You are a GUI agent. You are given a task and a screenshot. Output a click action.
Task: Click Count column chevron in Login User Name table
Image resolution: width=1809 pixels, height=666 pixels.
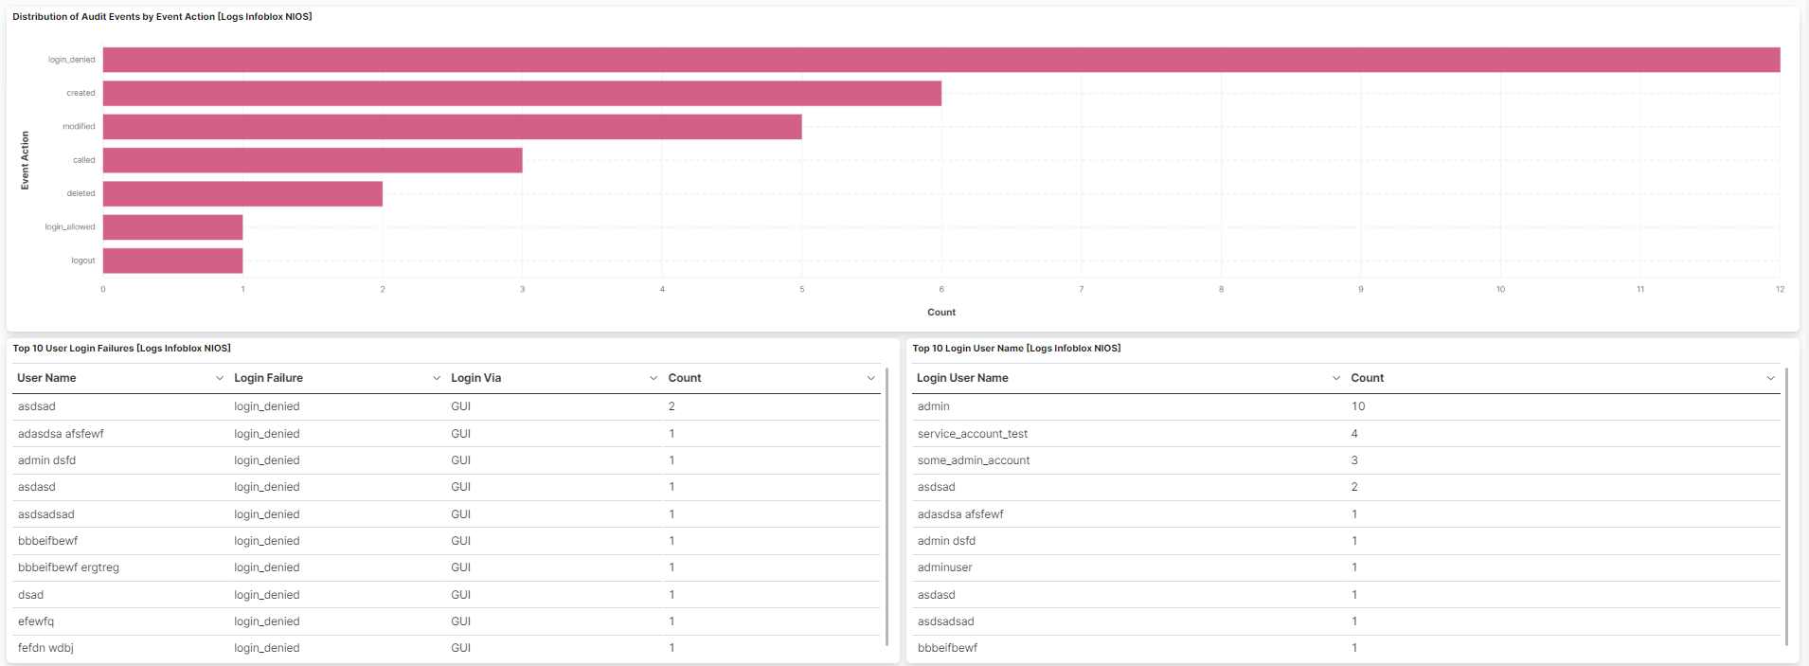coord(1770,378)
